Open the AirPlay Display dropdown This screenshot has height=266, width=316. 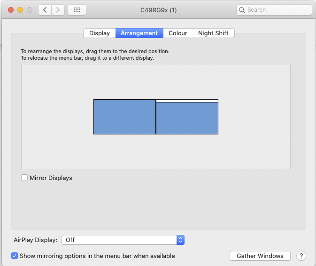pos(123,240)
